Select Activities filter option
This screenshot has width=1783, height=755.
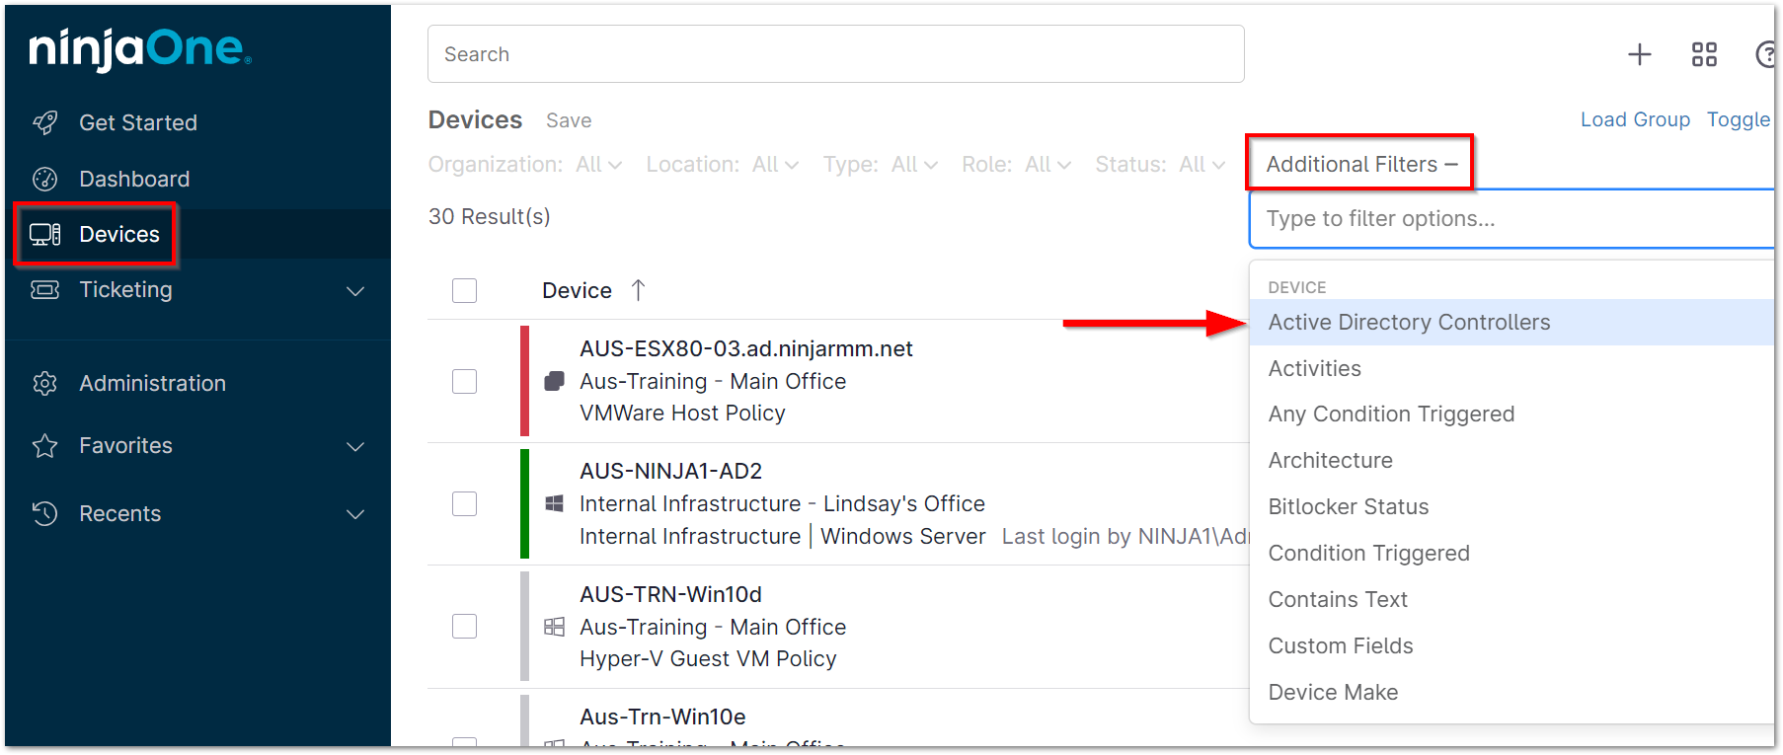click(x=1511, y=368)
